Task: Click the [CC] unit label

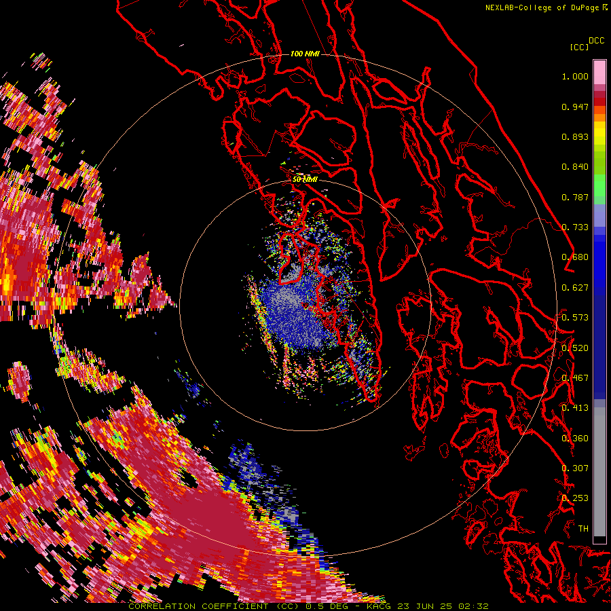Action: [x=579, y=47]
